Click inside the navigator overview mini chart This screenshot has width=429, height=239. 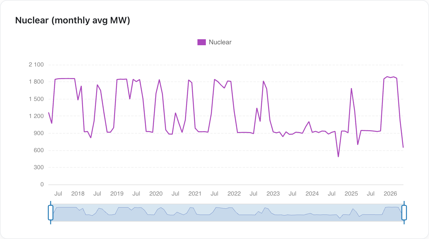tap(227, 213)
